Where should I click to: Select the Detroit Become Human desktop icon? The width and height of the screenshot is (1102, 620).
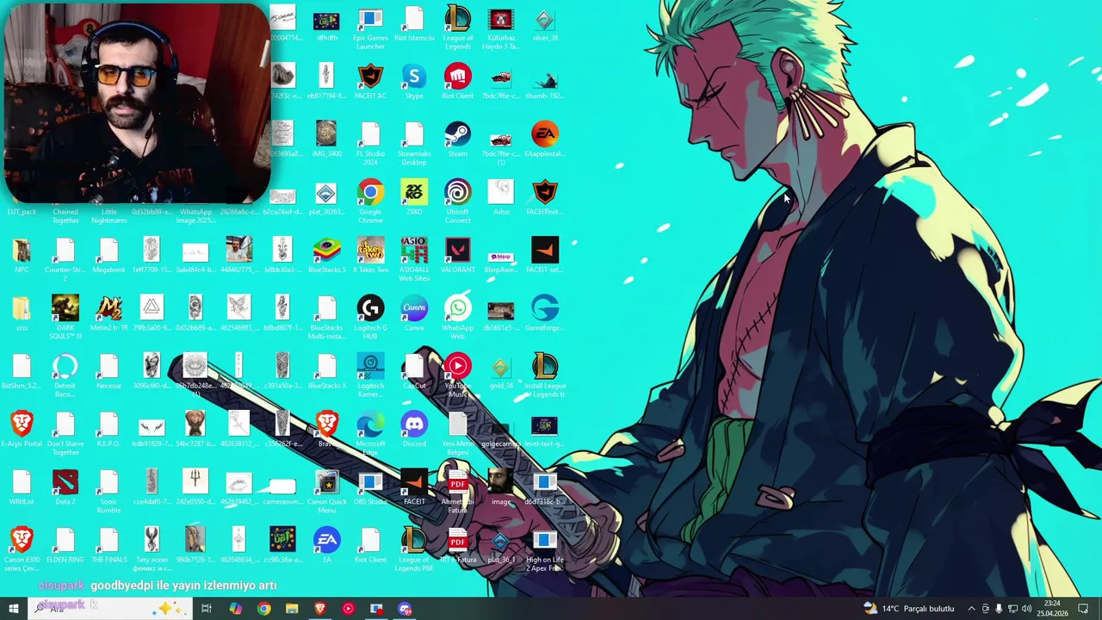[x=65, y=375]
